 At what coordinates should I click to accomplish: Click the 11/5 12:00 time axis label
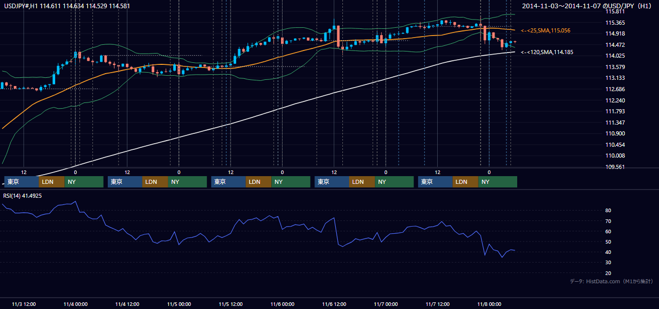coord(230,304)
